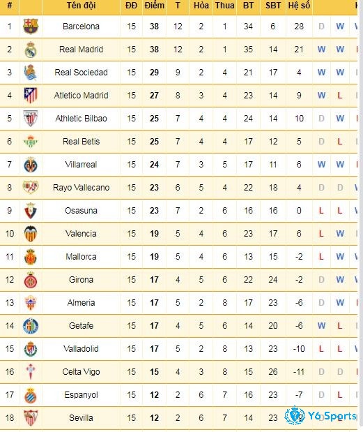Open the Athletic Bilbao team name
363x432 pixels.
coord(81,119)
